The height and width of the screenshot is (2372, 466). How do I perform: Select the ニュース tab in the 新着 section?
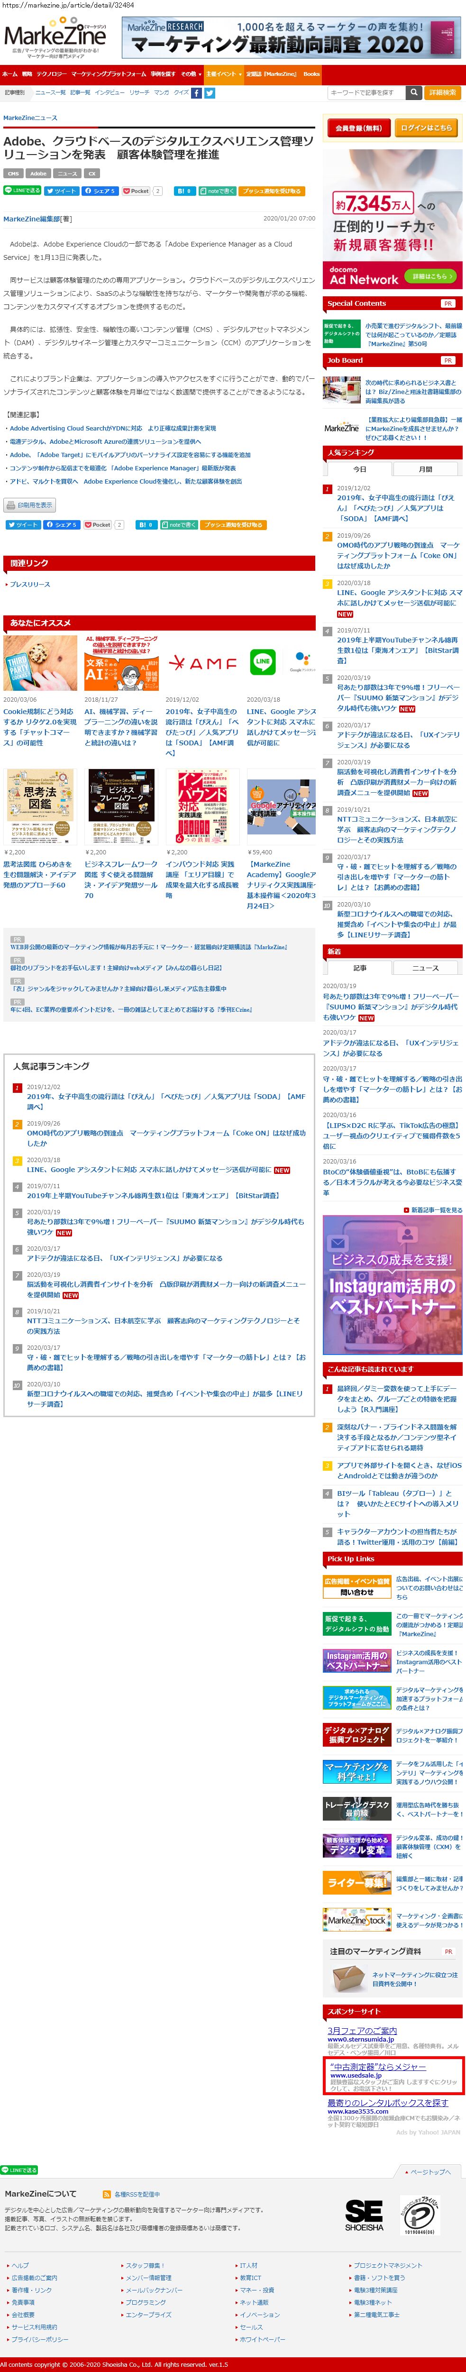pos(426,968)
